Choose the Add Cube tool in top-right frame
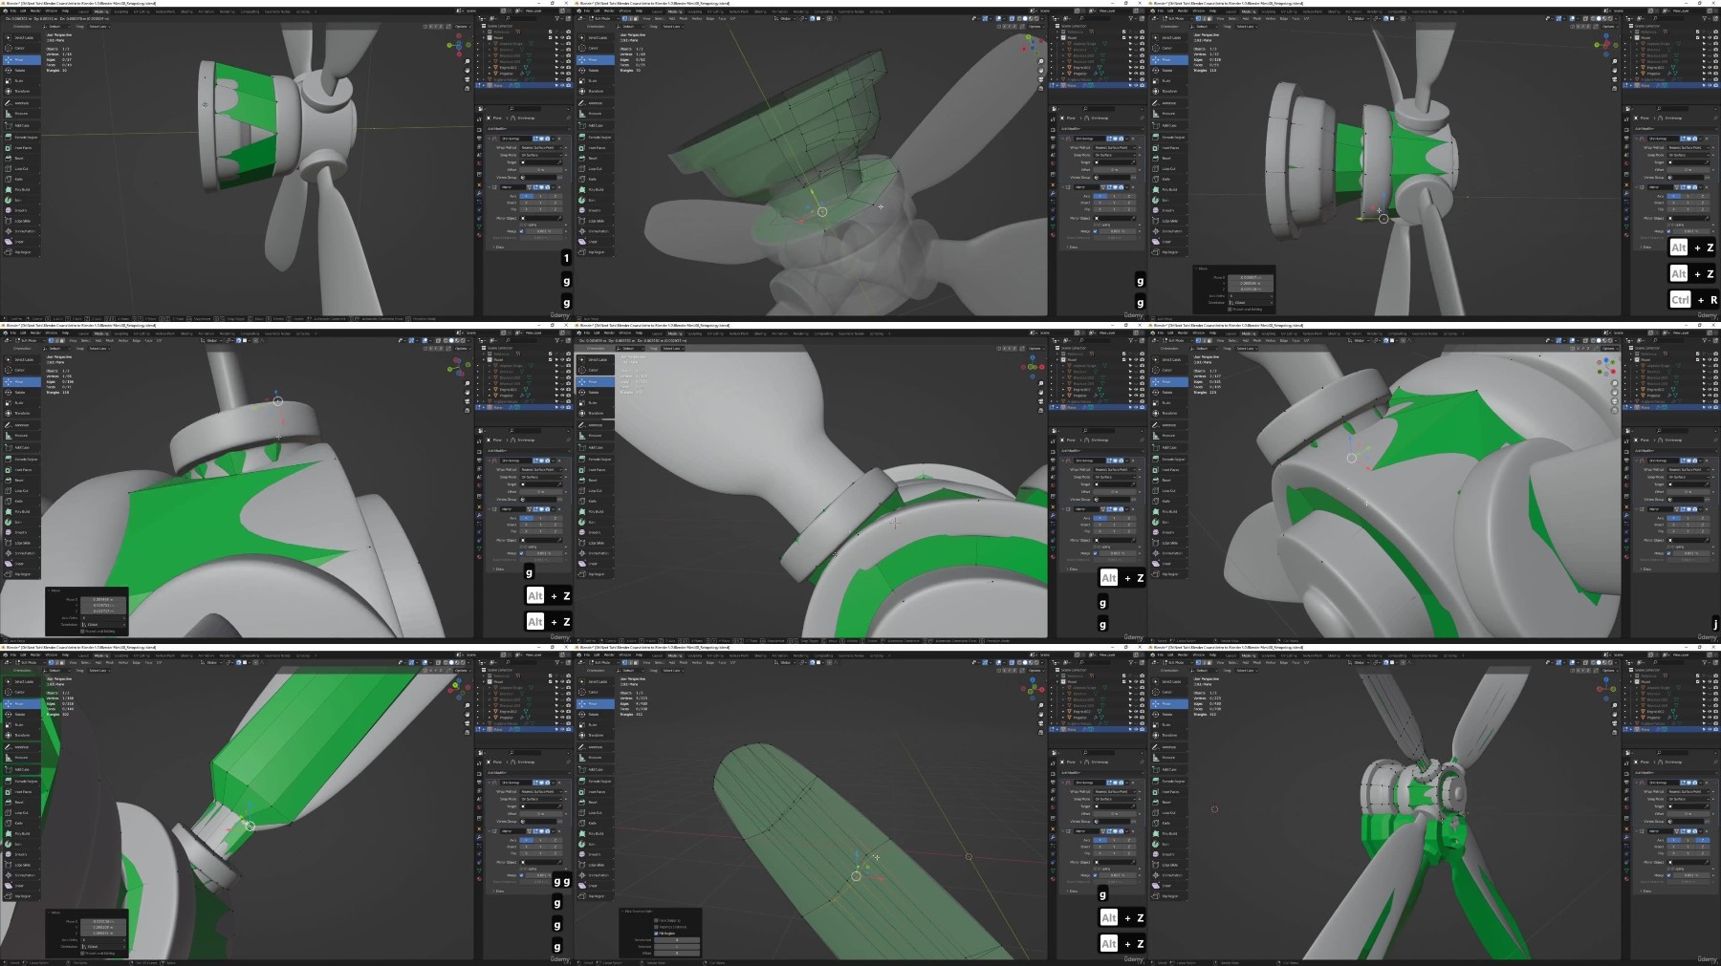Image resolution: width=1721 pixels, height=966 pixels. pyautogui.click(x=1169, y=125)
